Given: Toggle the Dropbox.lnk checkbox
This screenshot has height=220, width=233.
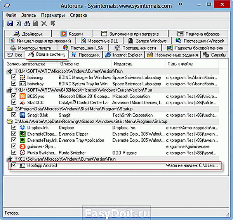Looking at the screenshot, I should (x=14, y=127).
